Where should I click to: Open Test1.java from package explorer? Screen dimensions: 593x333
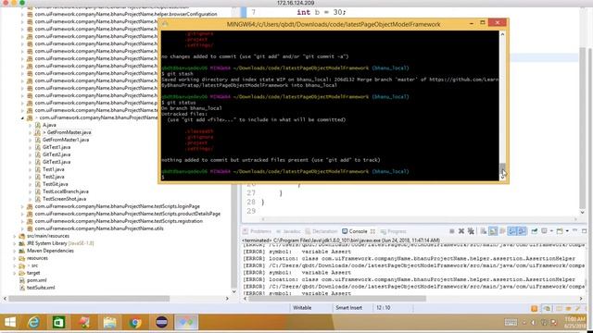click(54, 169)
